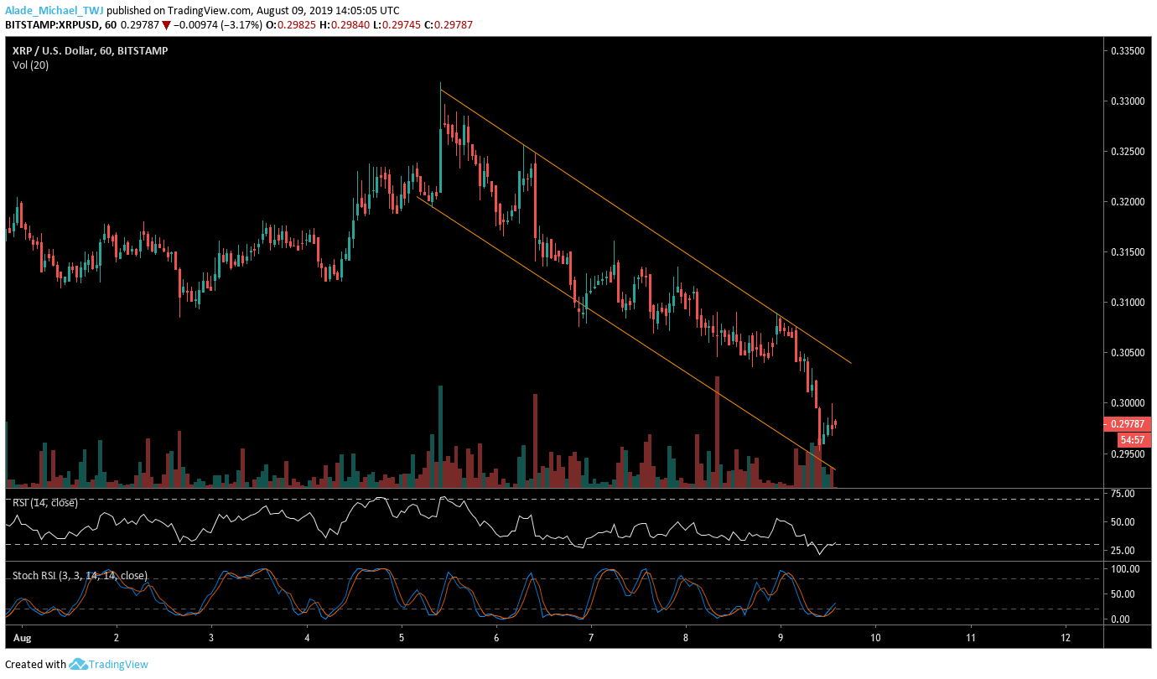Image resolution: width=1157 pixels, height=679 pixels.
Task: Click the 50.00 label on Stoch RSI scale
Action: (x=1123, y=593)
